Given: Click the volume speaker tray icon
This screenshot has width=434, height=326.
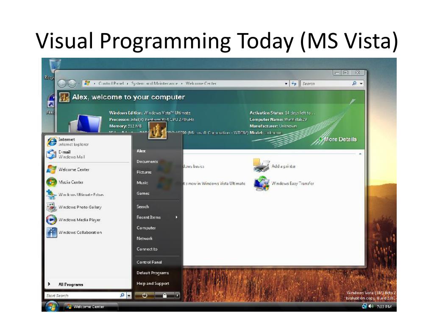Looking at the screenshot, I should (371, 306).
